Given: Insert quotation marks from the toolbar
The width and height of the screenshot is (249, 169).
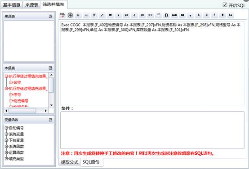Looking at the screenshot, I should (x=158, y=15).
